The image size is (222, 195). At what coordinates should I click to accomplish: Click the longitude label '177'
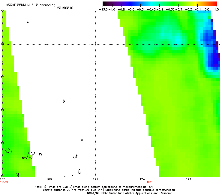pos(189,179)
